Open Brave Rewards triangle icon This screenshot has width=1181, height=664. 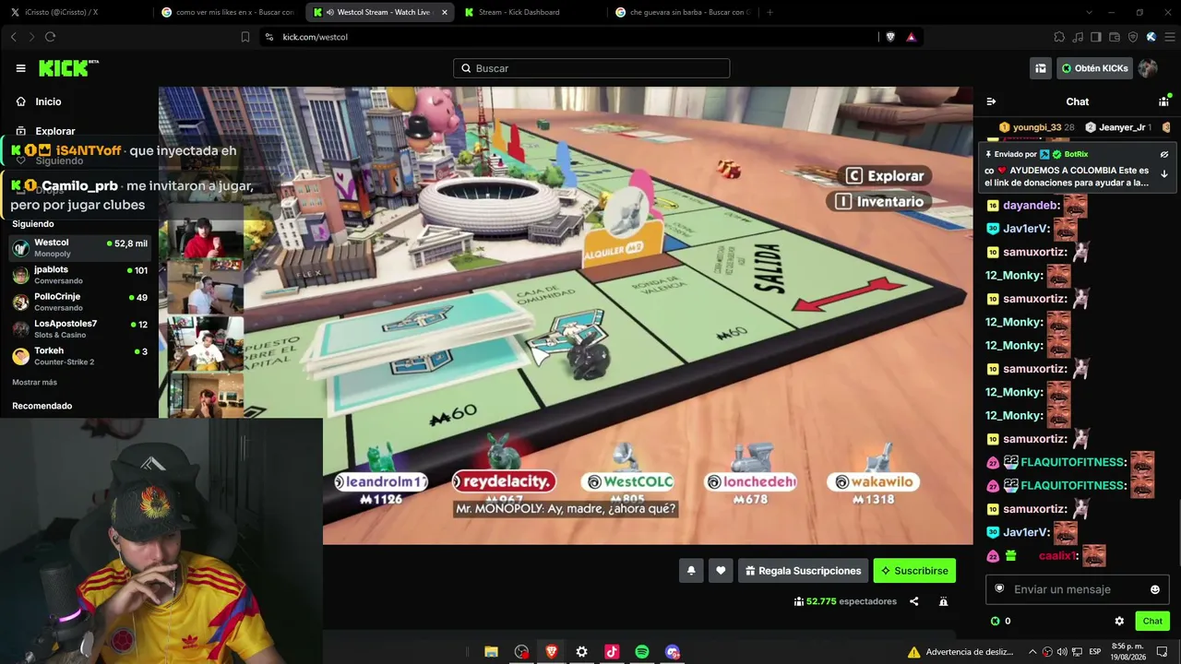point(911,37)
